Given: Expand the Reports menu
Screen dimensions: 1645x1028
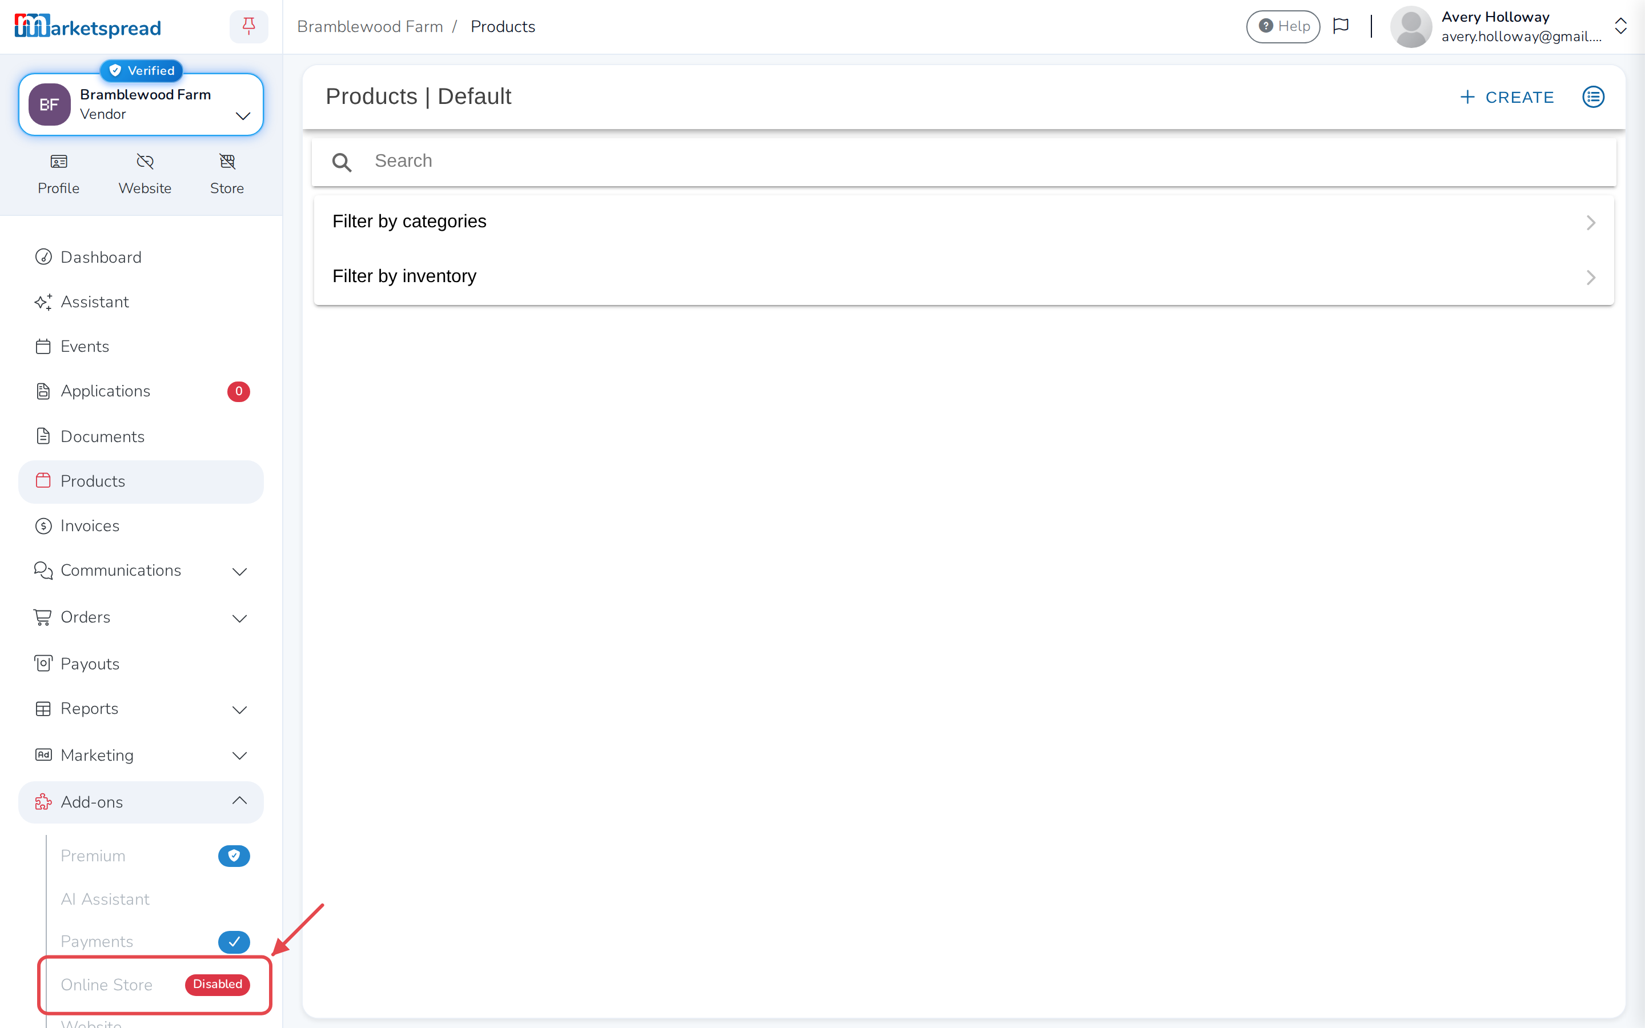Looking at the screenshot, I should click(142, 708).
